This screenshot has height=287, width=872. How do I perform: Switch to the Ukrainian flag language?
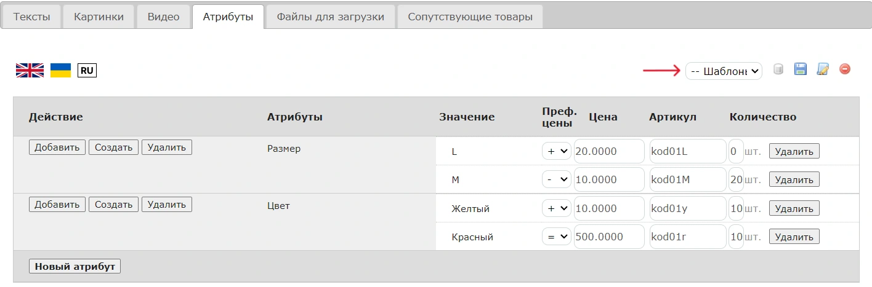[60, 70]
